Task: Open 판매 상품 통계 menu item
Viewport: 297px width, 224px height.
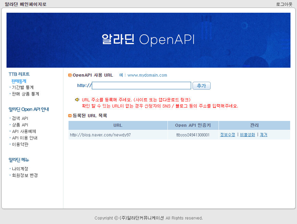Action: pos(25,94)
